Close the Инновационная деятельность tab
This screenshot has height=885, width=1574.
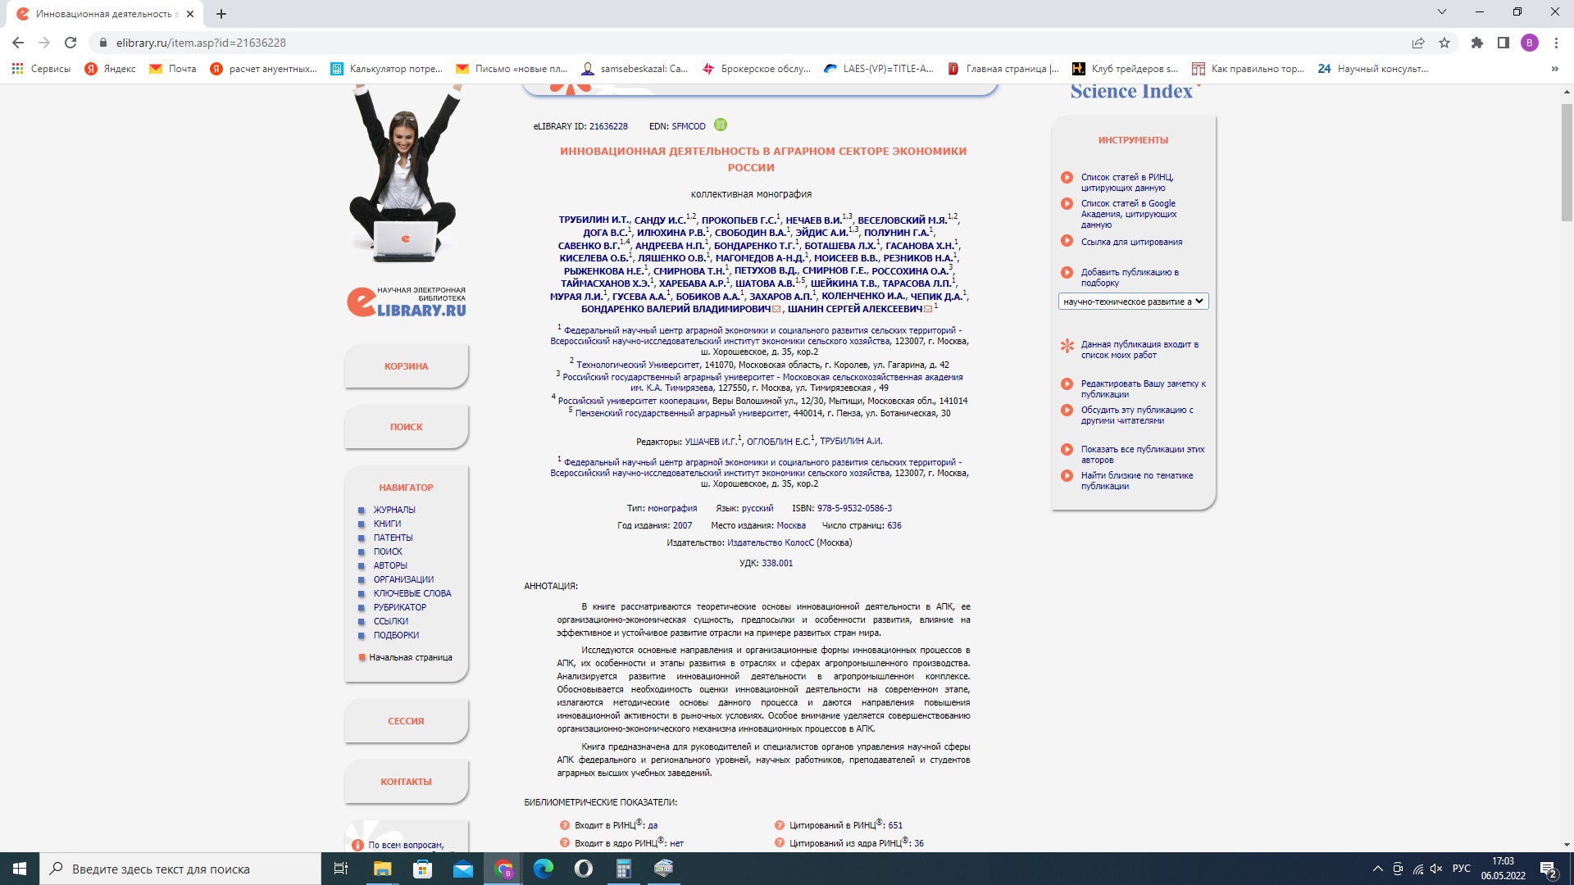point(189,14)
